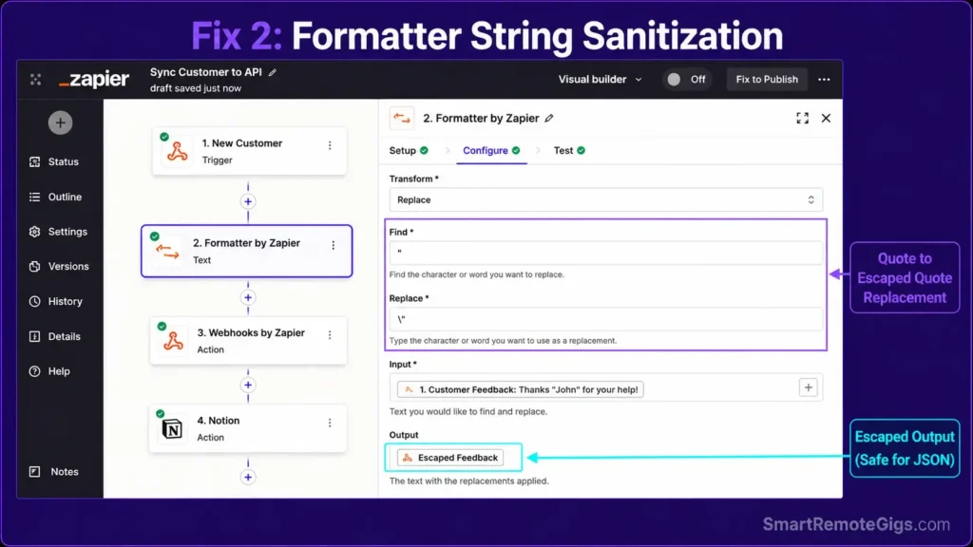Screen dimensions: 973x547
Task: Close the Formatter configuration panel
Action: click(x=826, y=118)
